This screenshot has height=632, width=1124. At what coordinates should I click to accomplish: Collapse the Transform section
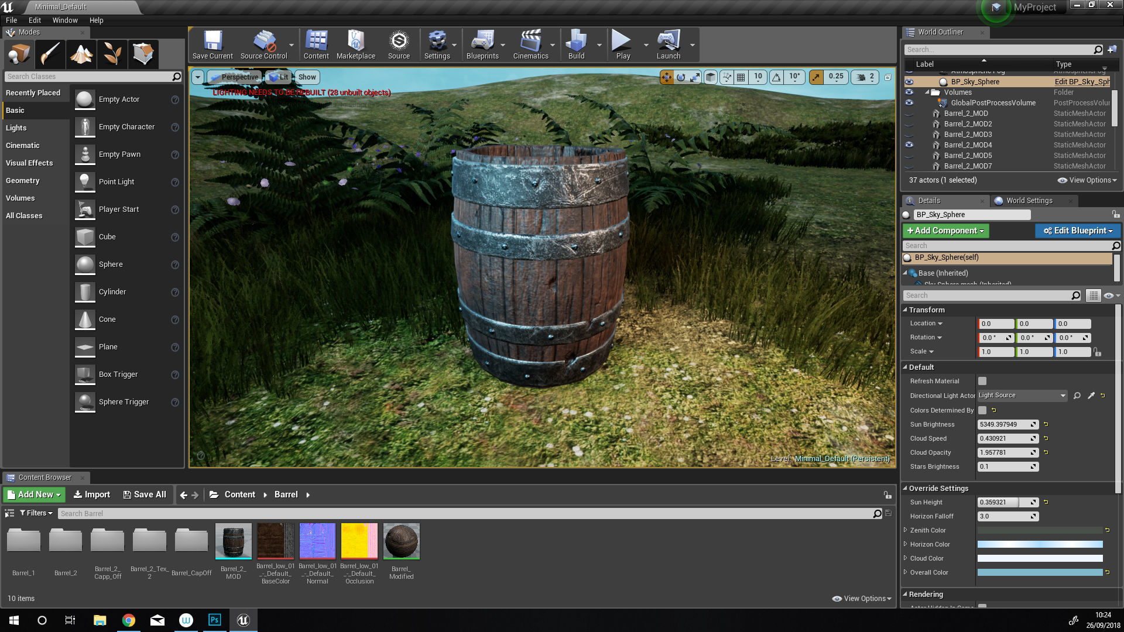click(x=905, y=310)
